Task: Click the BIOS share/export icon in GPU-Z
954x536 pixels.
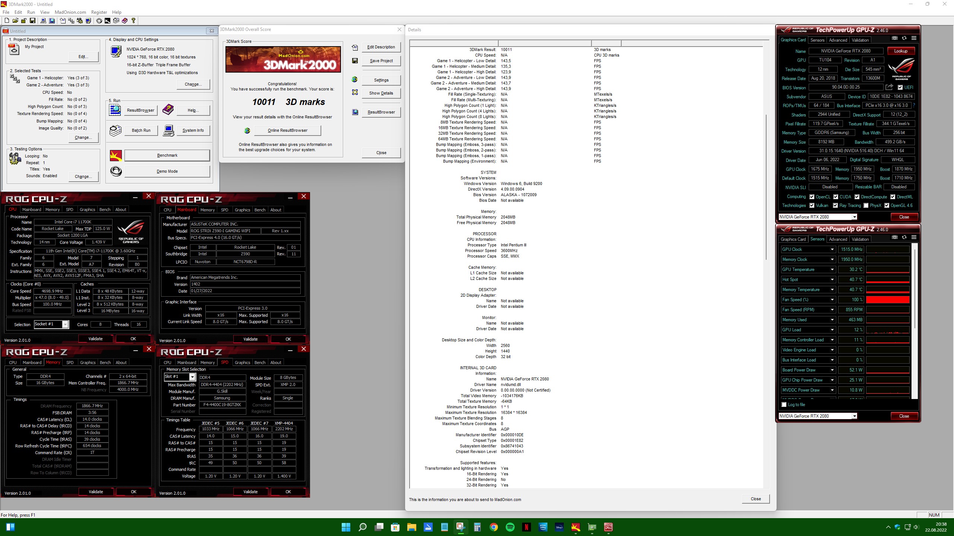Action: tap(890, 87)
